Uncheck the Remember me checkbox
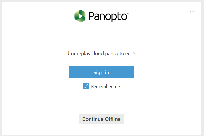 coord(86,86)
